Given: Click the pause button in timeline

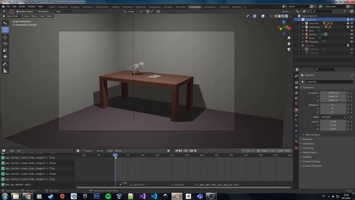Looking at the screenshot, I should coord(186,151).
